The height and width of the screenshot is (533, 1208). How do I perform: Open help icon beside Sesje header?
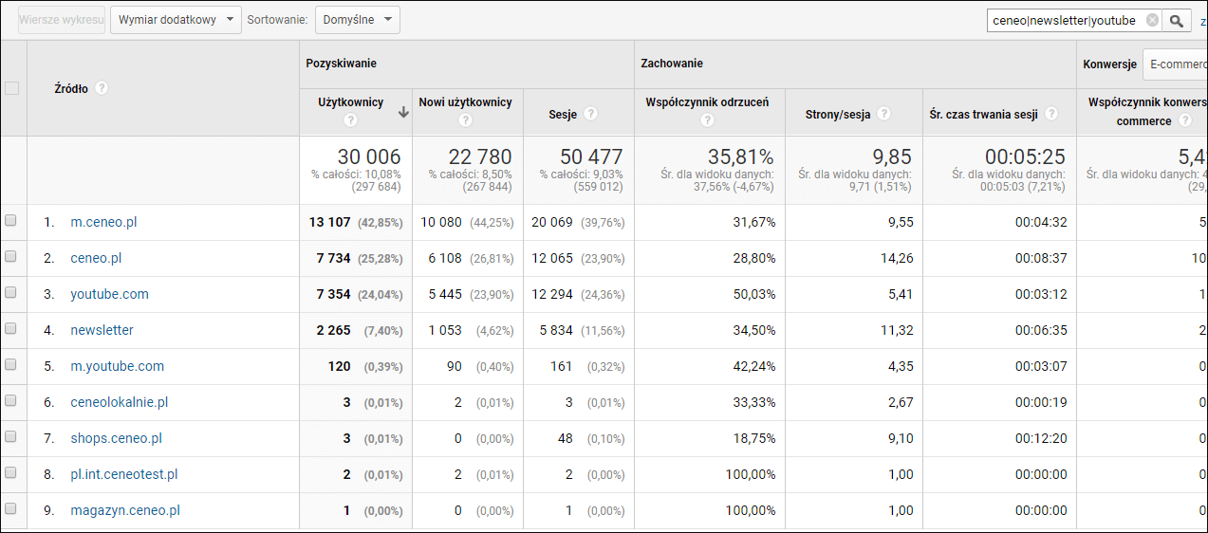click(590, 113)
